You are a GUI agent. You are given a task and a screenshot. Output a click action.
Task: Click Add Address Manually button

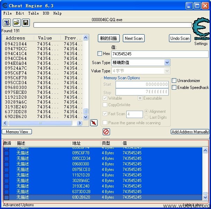[190, 132]
